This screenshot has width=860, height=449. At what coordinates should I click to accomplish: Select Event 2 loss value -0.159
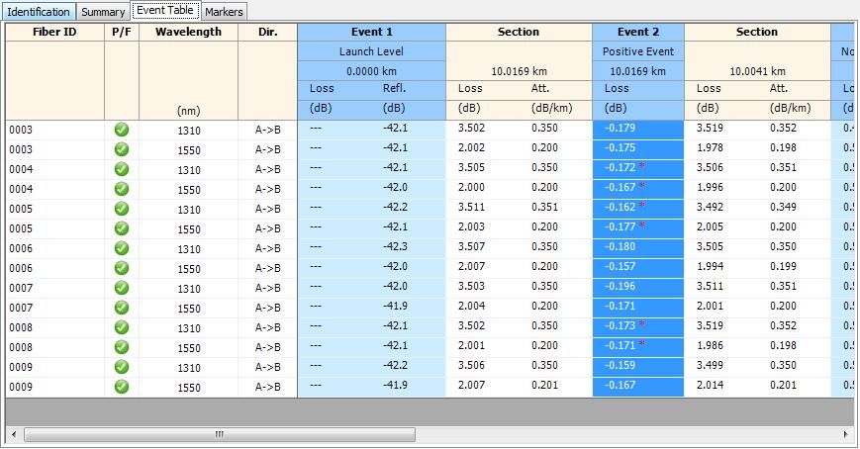[620, 365]
